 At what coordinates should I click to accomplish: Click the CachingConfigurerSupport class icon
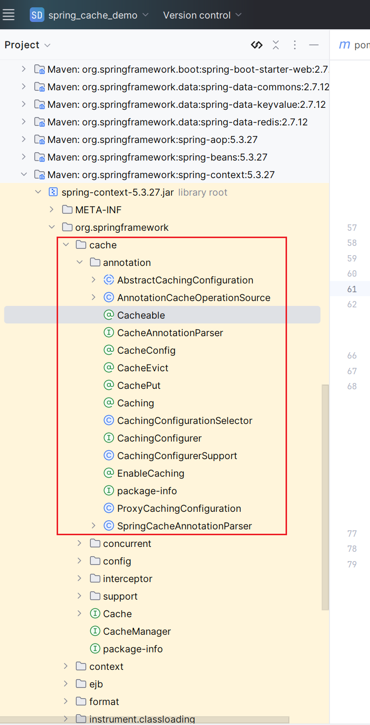pos(109,456)
